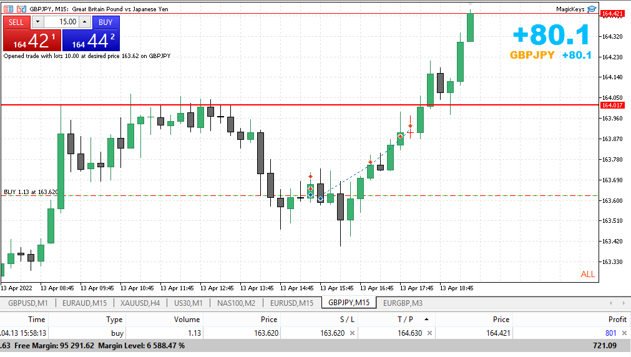Click the T / P sort arrow indicator

426,319
